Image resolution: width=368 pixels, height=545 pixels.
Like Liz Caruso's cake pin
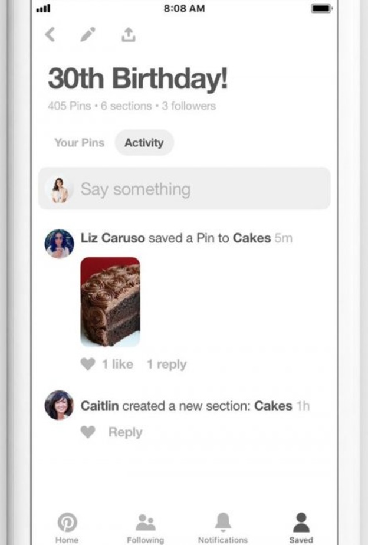(x=88, y=365)
